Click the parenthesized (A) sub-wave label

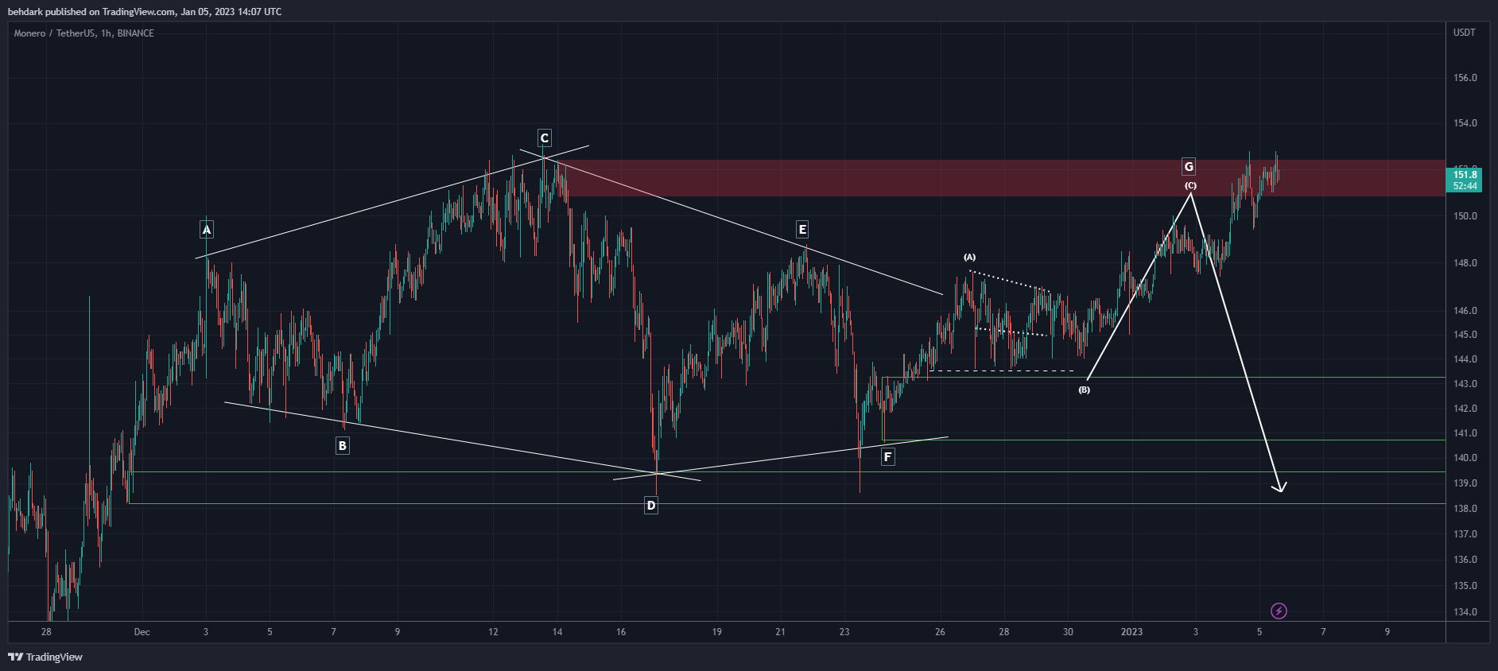pos(969,257)
